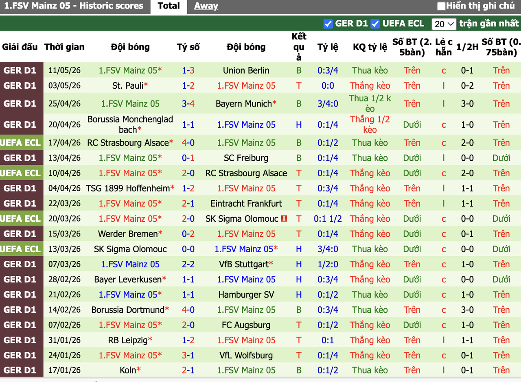Uncheck the GER D1 filter checkbox
521x382 pixels.
pyautogui.click(x=328, y=24)
